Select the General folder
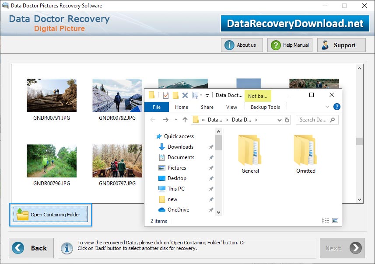The width and height of the screenshot is (375, 264). [x=250, y=154]
